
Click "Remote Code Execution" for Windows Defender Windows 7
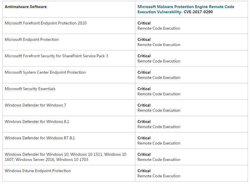point(159,111)
